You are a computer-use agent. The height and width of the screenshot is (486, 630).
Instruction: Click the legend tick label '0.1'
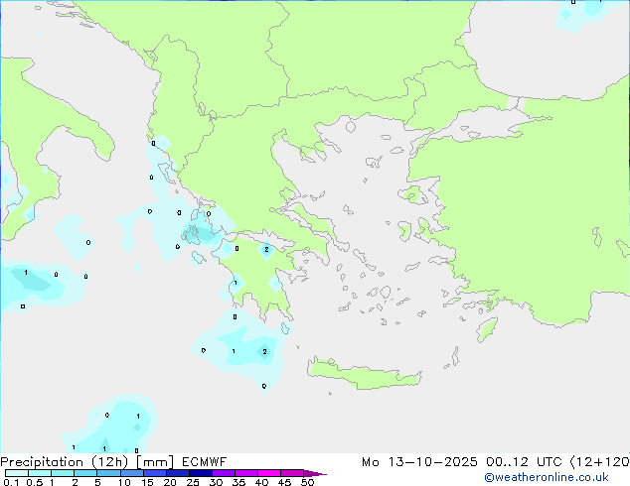pos(11,482)
